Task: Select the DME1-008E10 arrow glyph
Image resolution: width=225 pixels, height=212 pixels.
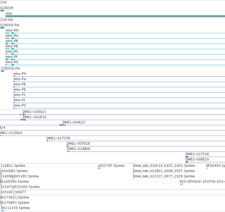Action: point(187,162)
